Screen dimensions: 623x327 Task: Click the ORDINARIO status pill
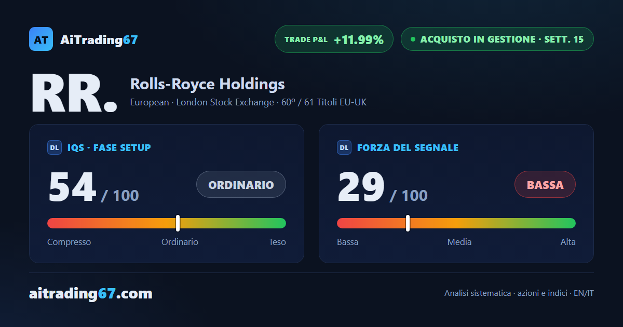pos(241,184)
